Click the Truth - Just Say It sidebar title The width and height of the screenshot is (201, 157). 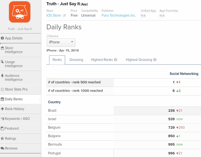20,29
